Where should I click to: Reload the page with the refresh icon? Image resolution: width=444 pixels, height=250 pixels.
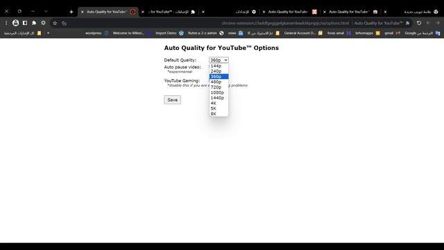(419, 23)
